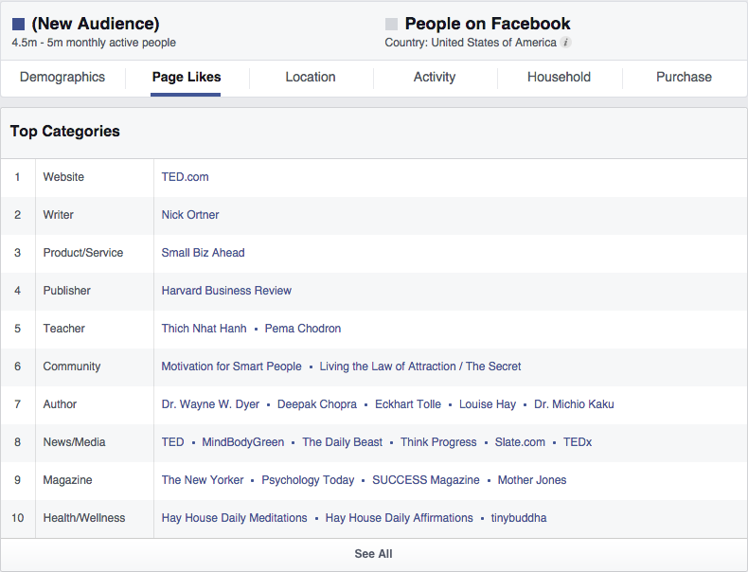Viewport: 748px width, 572px height.
Task: Click the Top Categories heading
Action: pos(65,132)
